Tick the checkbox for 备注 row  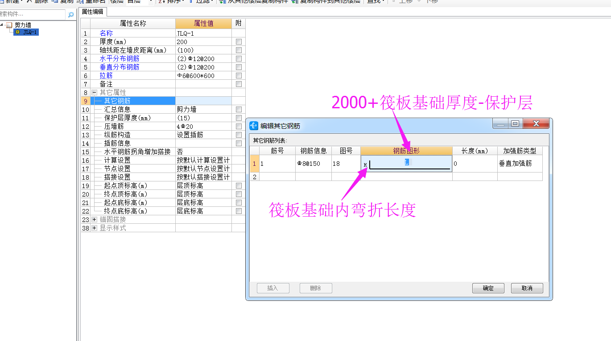239,84
